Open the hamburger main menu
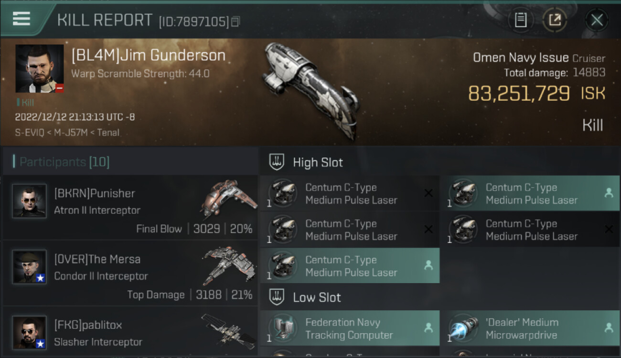 21,19
